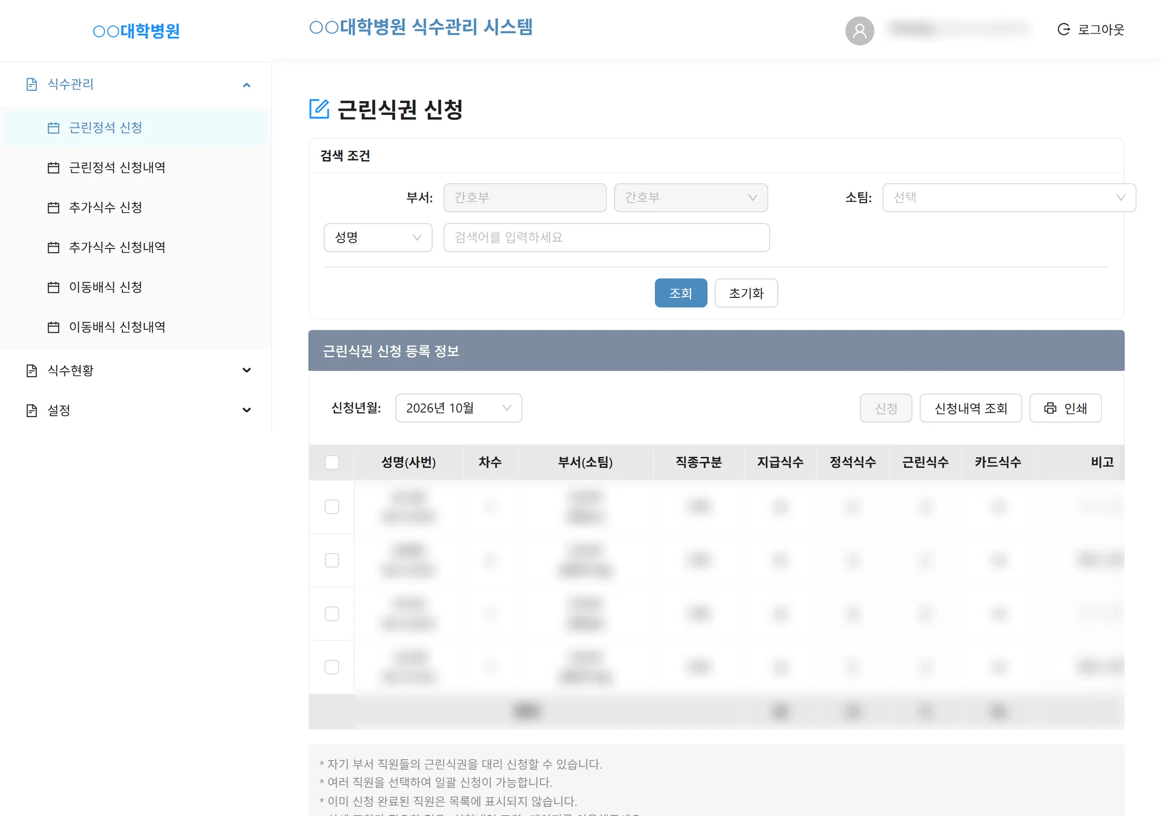Open 근린정석 신청 menu item
Screen dimensions: 1161x816
pyautogui.click(x=135, y=128)
